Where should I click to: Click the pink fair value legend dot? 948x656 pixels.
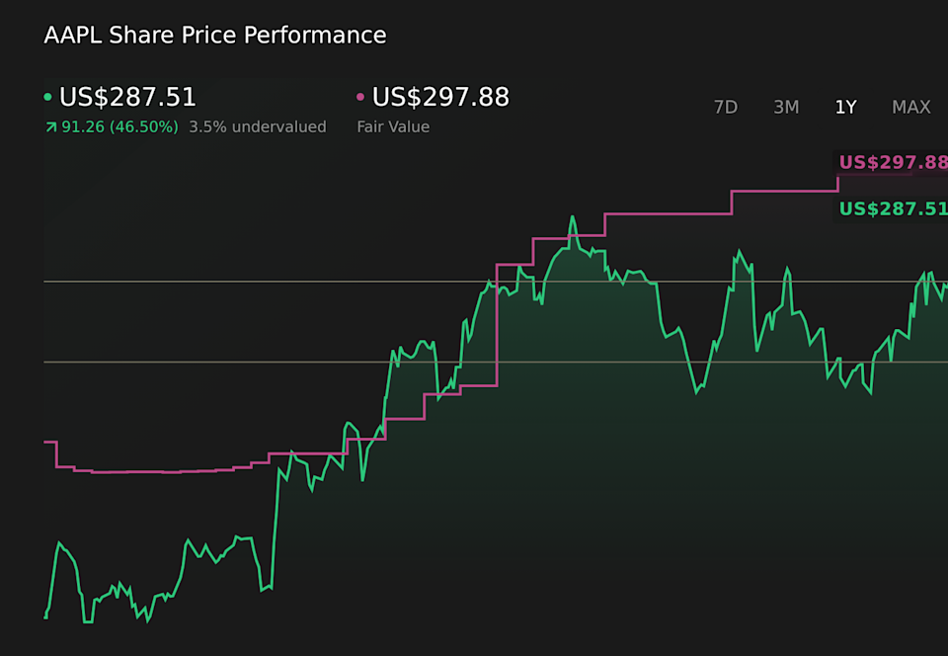360,97
